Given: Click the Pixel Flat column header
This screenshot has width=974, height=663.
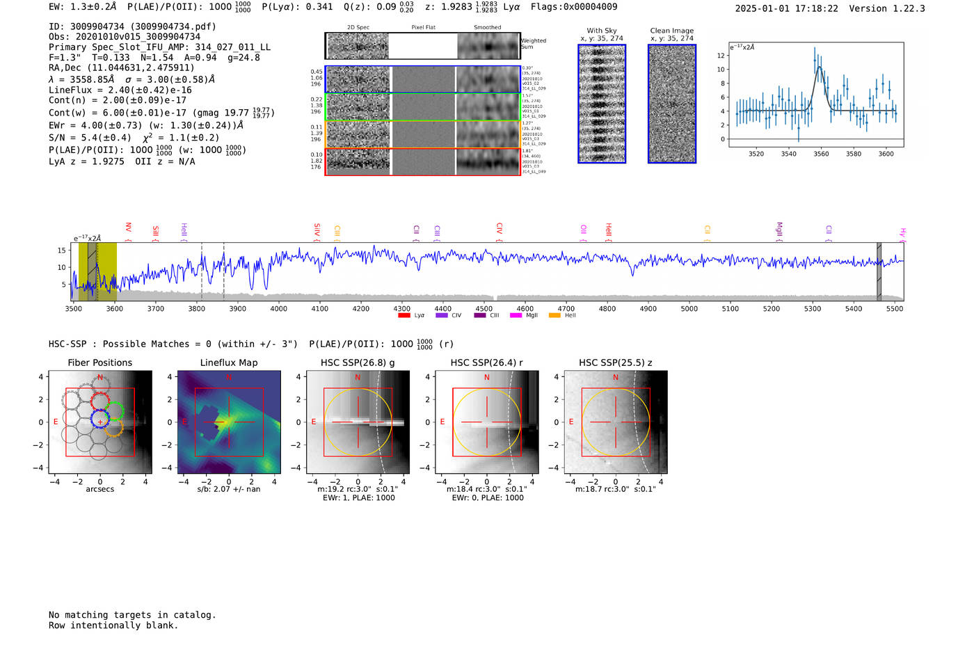Looking at the screenshot, I should pos(423,28).
